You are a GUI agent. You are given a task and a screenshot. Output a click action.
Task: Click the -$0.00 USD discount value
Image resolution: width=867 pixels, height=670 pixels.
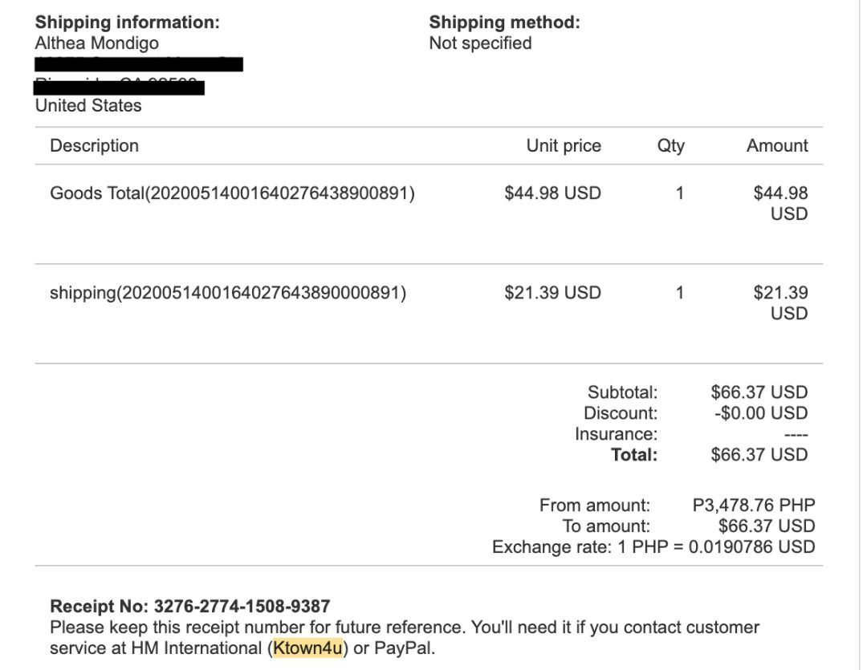(759, 414)
